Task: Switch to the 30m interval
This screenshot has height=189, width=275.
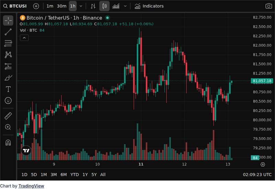Action: [x=62, y=6]
